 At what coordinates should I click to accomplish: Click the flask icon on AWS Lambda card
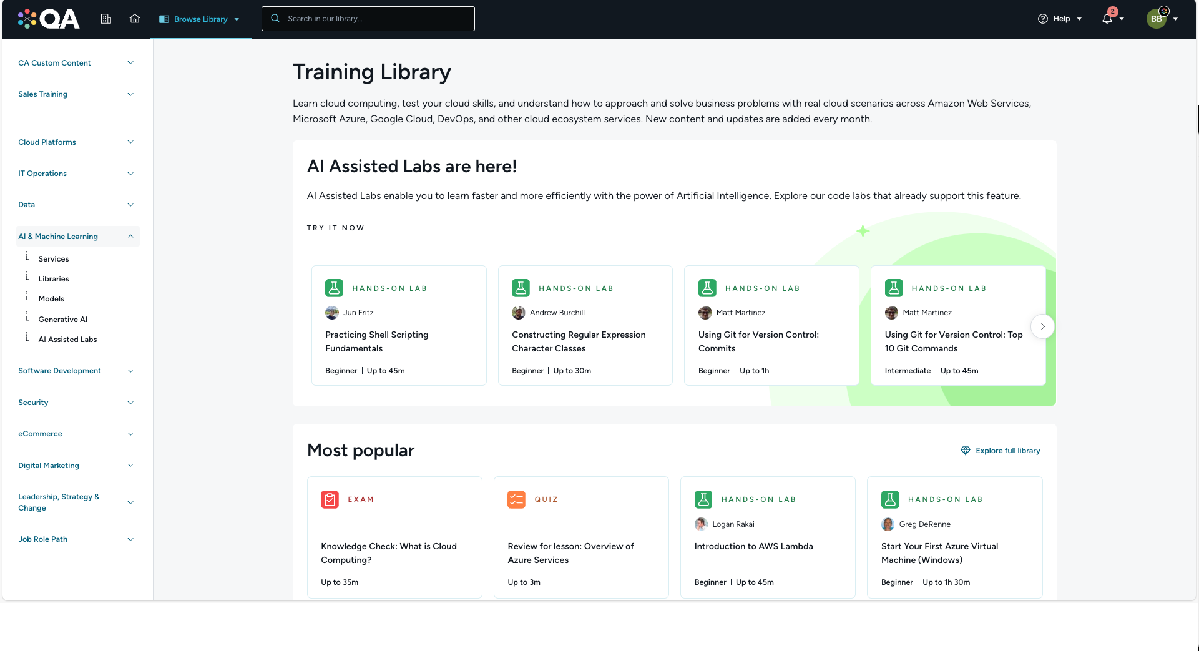[703, 499]
